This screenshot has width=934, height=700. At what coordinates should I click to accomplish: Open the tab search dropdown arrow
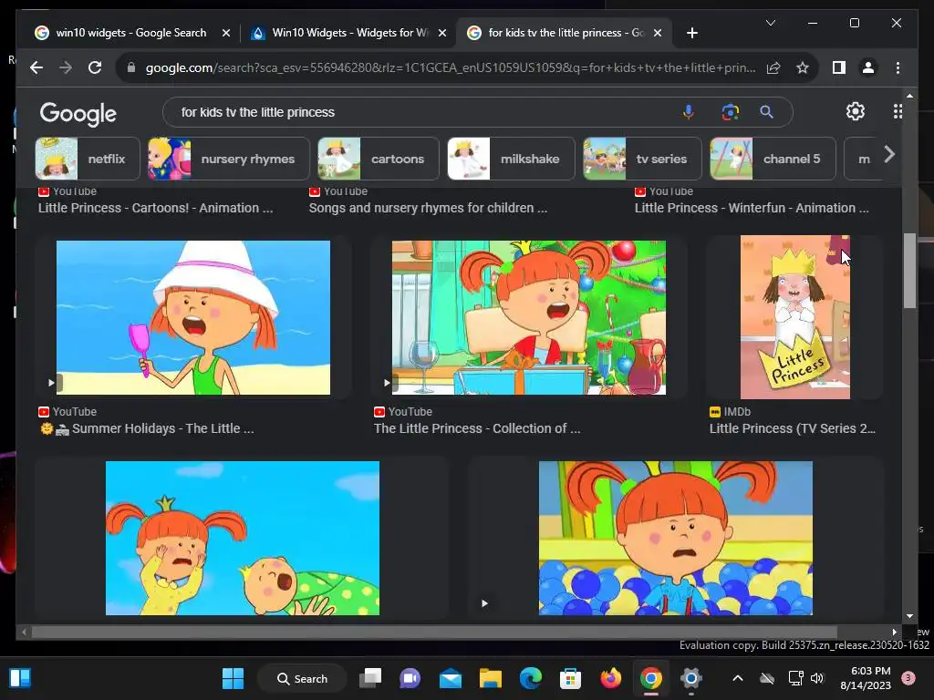(x=770, y=23)
